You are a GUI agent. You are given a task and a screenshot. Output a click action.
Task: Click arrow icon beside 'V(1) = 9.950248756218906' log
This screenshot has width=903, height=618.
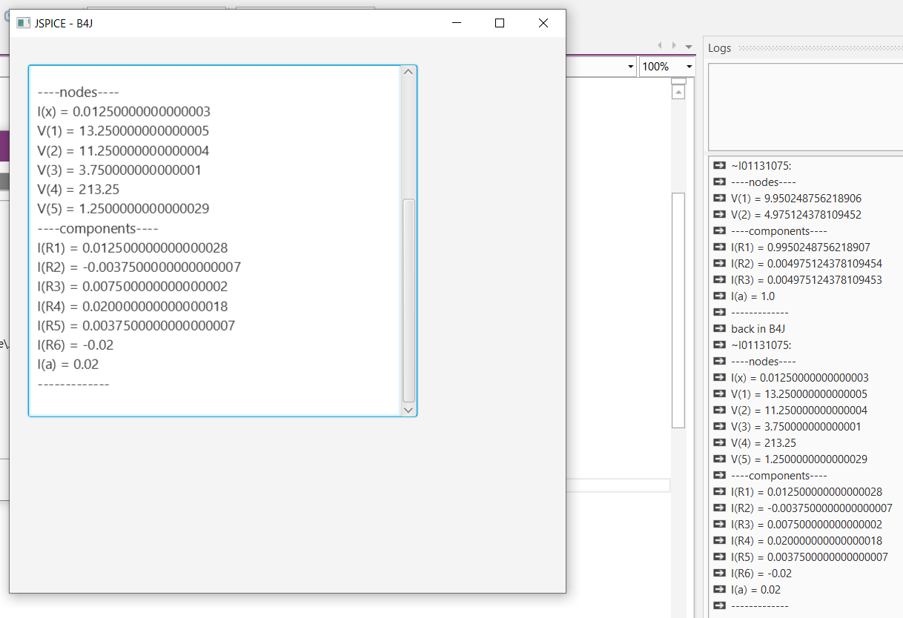tap(718, 199)
